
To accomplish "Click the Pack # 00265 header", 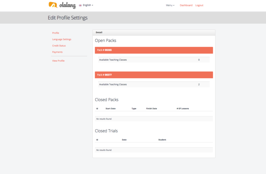I will point(154,50).
